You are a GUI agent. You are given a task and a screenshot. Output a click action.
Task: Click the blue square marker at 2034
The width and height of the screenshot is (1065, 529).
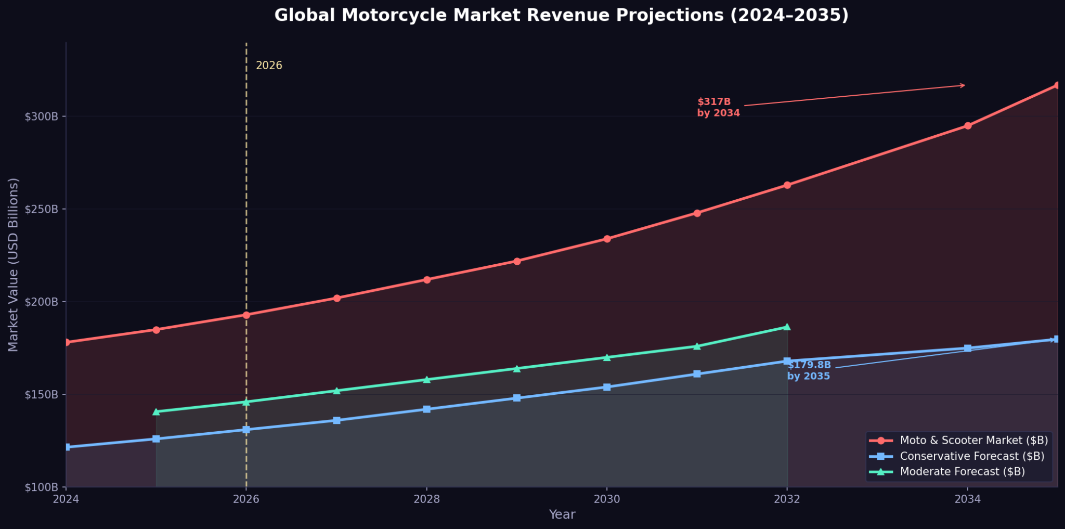pos(967,348)
